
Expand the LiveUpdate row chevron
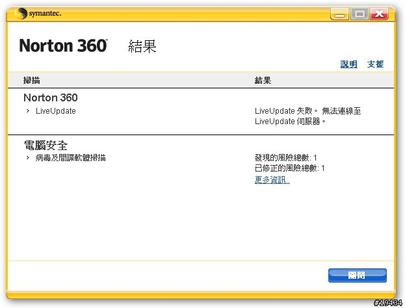(28, 110)
